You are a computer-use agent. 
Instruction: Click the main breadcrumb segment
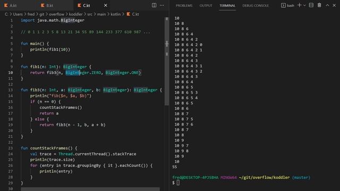(x=101, y=14)
